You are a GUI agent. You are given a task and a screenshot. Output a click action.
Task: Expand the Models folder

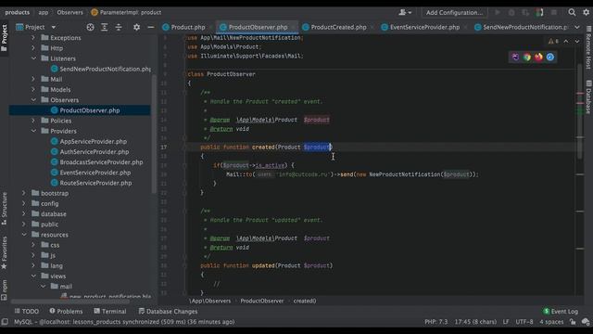tap(33, 90)
